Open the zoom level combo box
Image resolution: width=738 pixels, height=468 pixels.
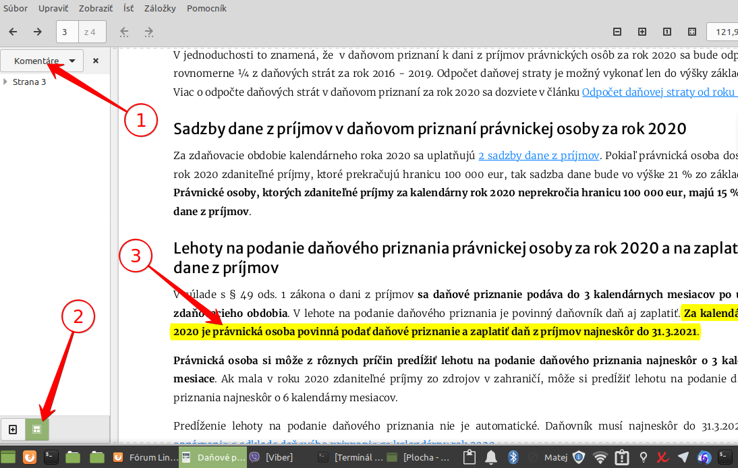(722, 32)
